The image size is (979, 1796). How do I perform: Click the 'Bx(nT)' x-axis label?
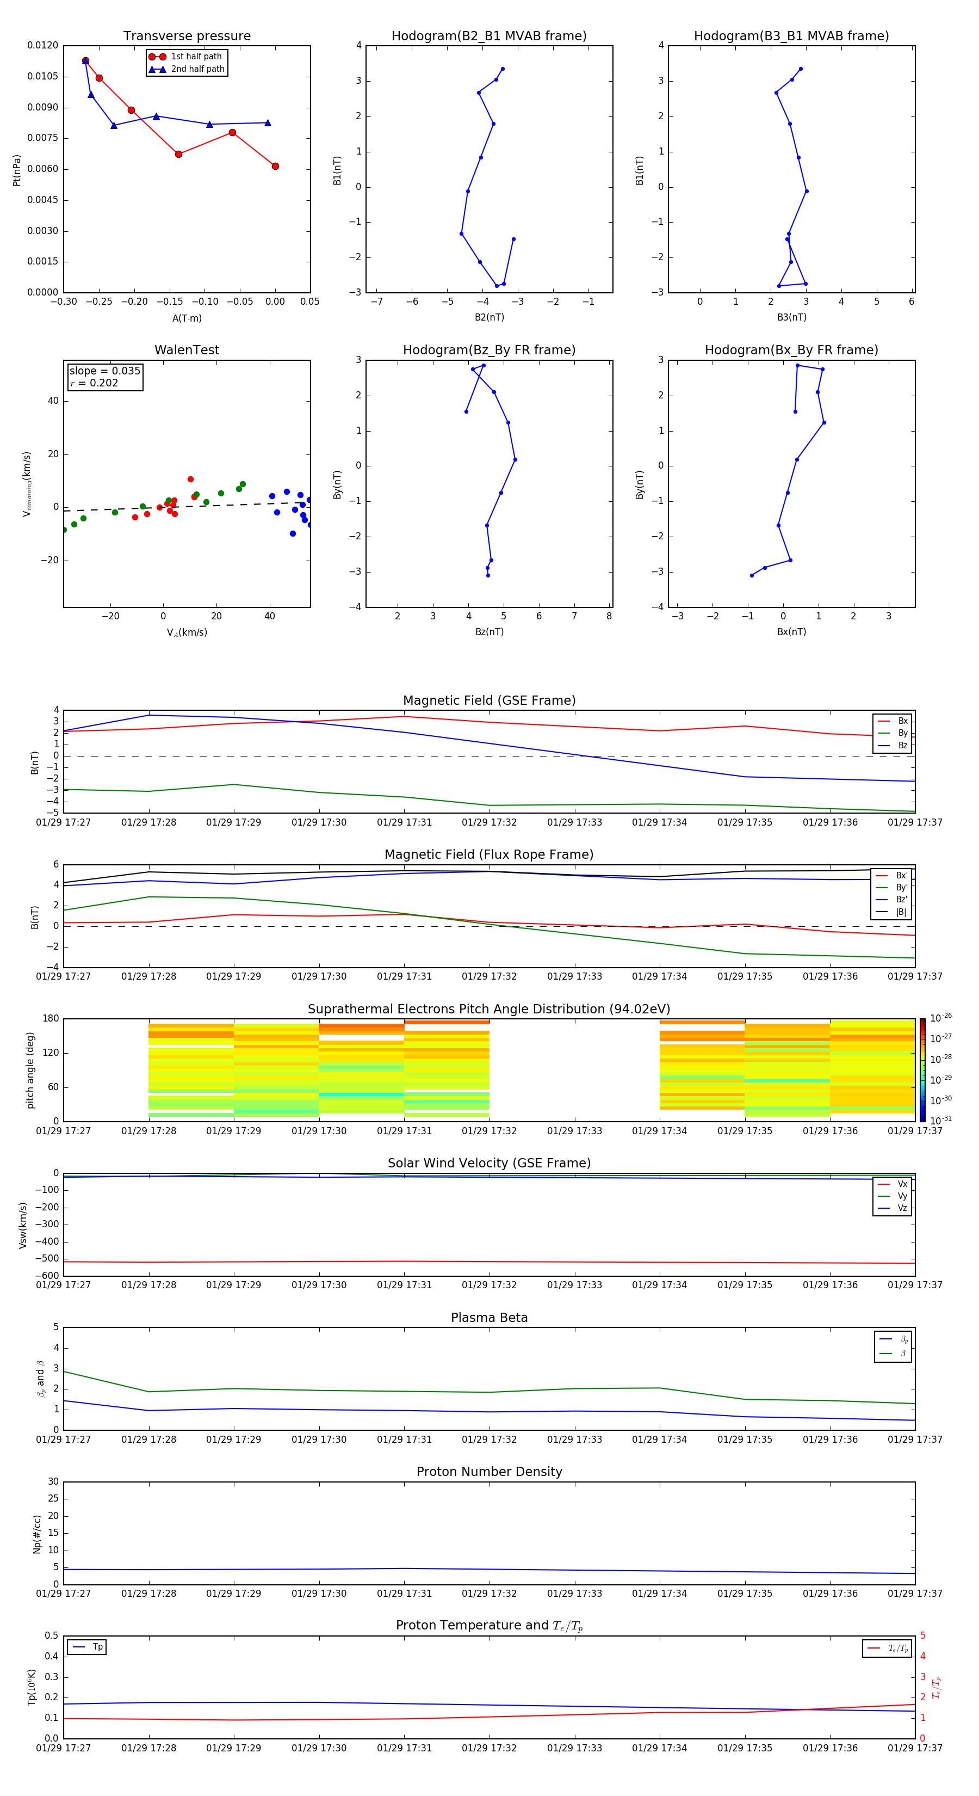[x=791, y=632]
